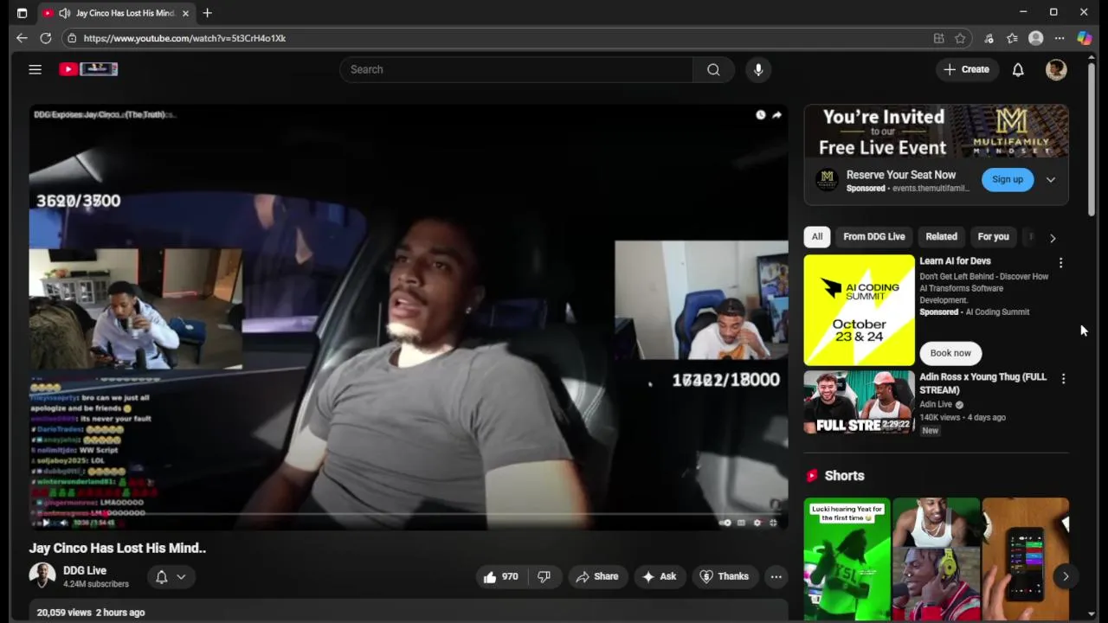Select the For you filter chip
The image size is (1108, 623).
pyautogui.click(x=993, y=236)
